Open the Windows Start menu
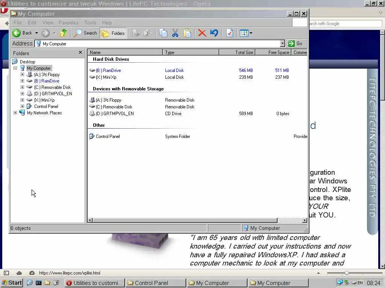 (12, 283)
